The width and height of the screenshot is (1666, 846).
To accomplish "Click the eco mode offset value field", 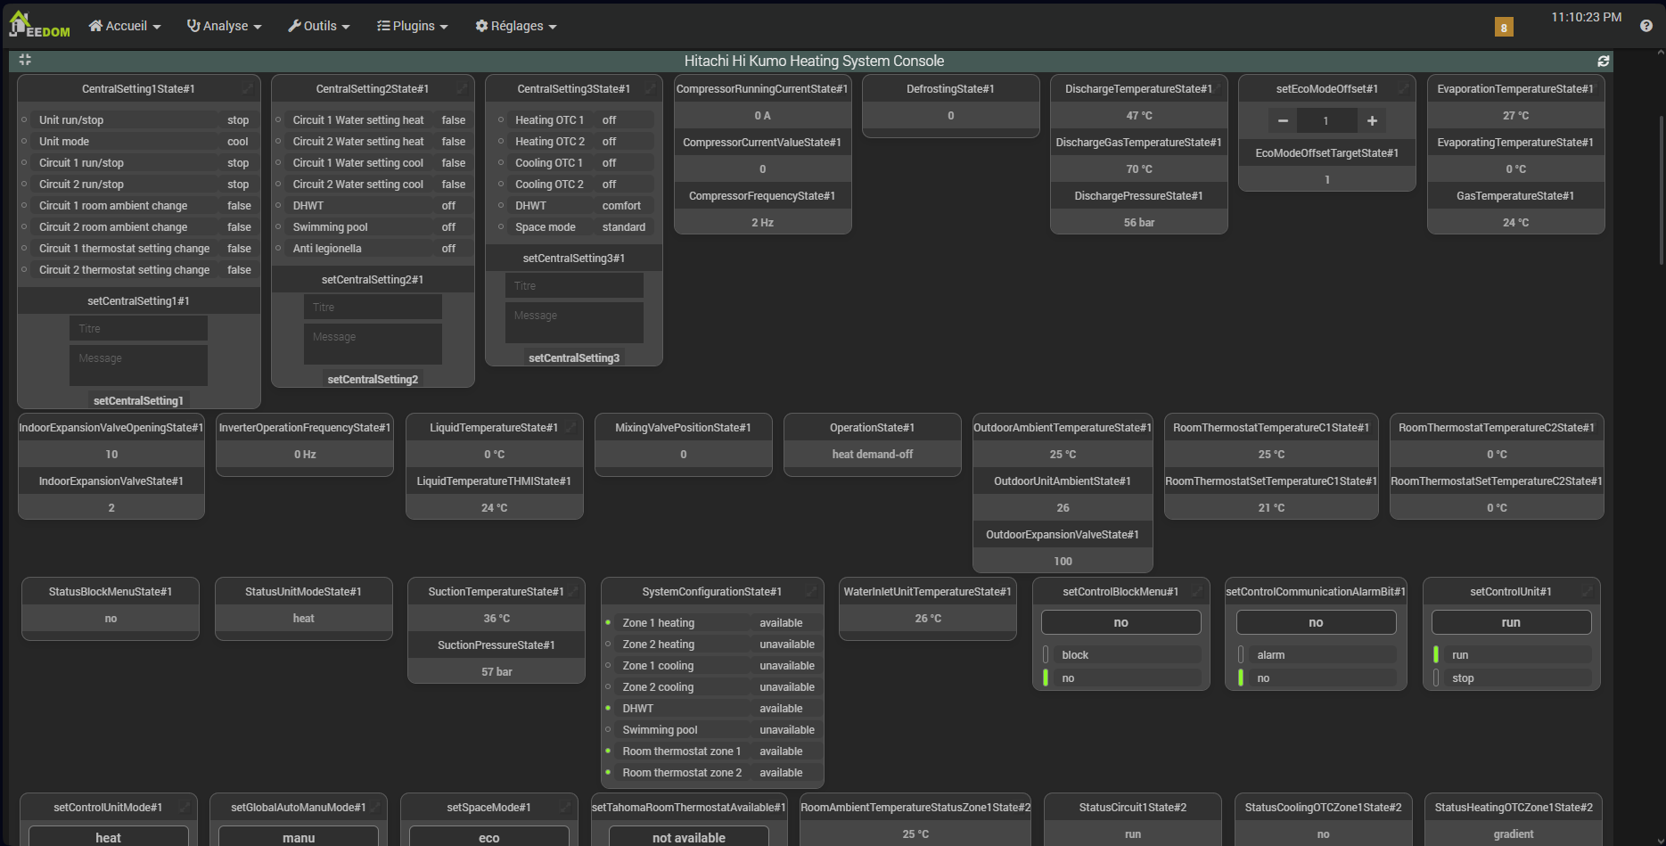I will 1327,120.
